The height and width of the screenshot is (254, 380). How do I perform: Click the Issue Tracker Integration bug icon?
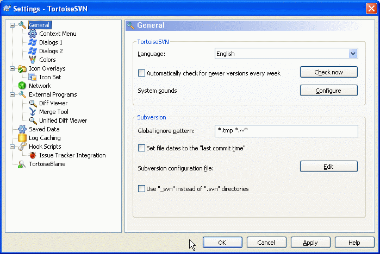[33, 155]
